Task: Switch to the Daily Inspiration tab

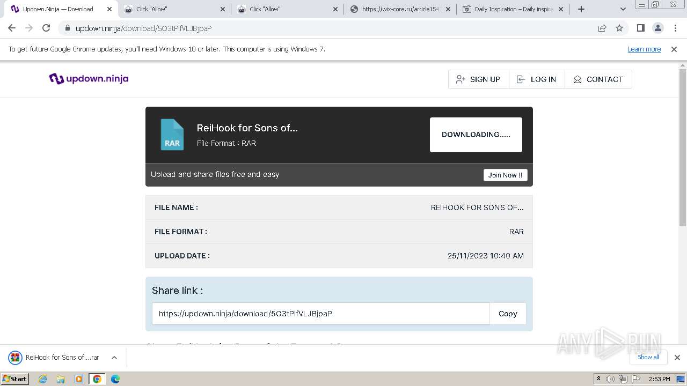Action: pyautogui.click(x=513, y=9)
